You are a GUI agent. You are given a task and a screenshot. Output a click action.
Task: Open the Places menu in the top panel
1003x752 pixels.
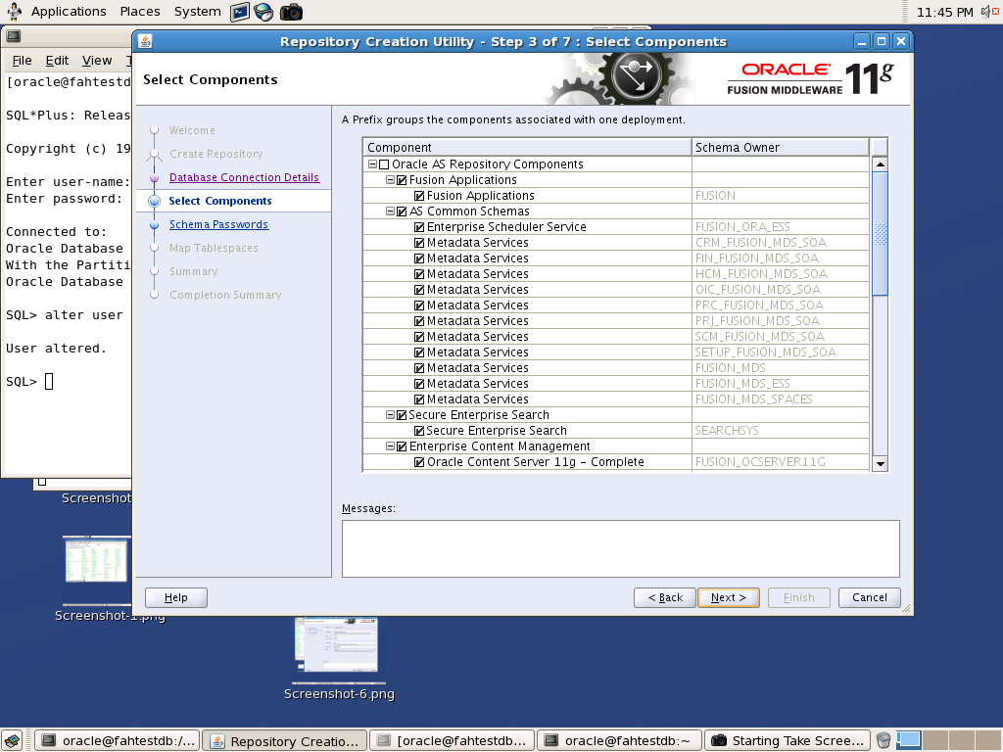[x=139, y=11]
